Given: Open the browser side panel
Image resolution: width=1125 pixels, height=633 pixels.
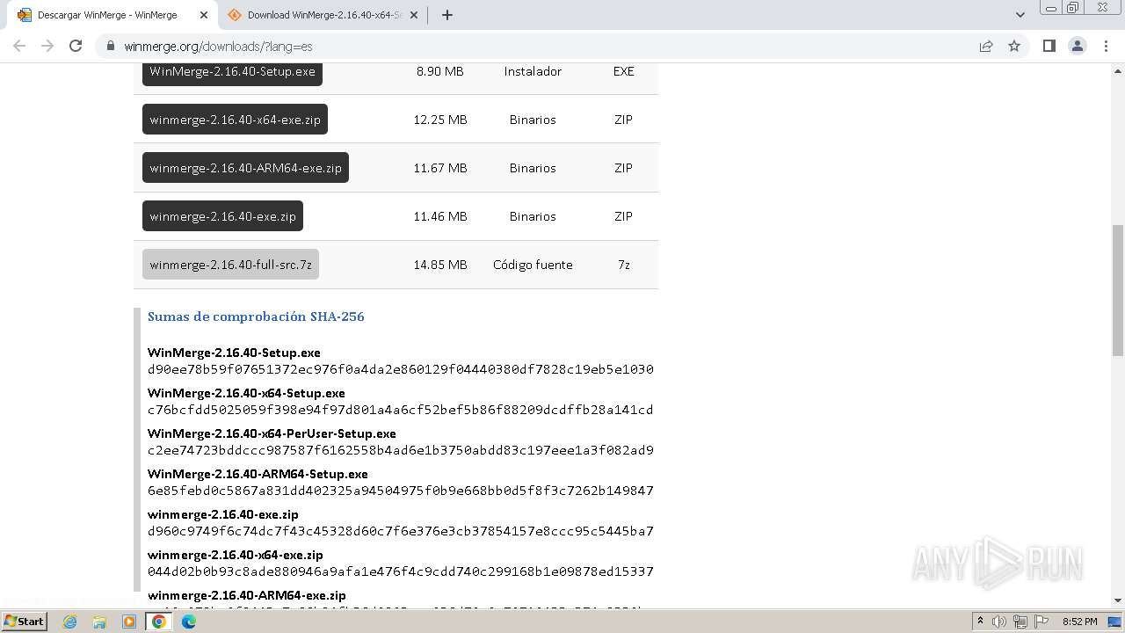Looking at the screenshot, I should click(1049, 46).
